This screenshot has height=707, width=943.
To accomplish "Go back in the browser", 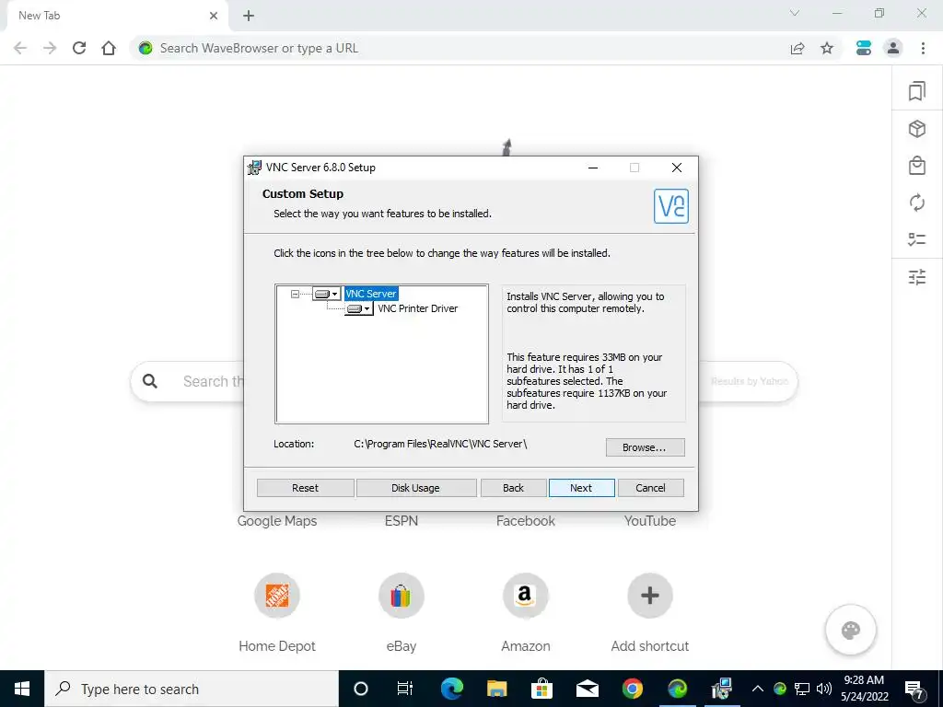I will [20, 48].
